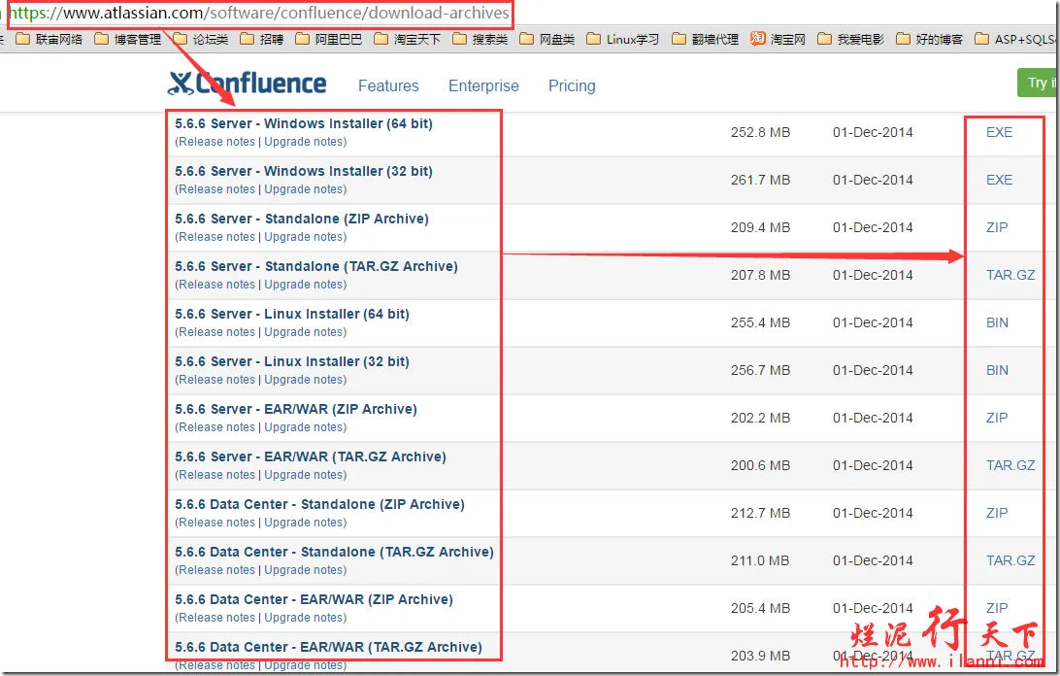Open the 淘宝天下 bookmark folder
Viewport: 1060px width, 676px height.
click(407, 39)
